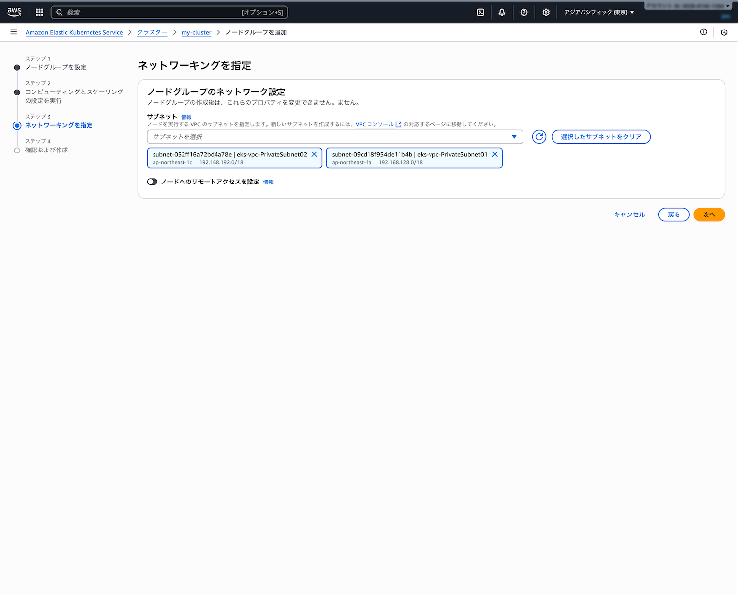Open the account menu dropdown
Screen dimensions: 738x610
[x=687, y=6]
